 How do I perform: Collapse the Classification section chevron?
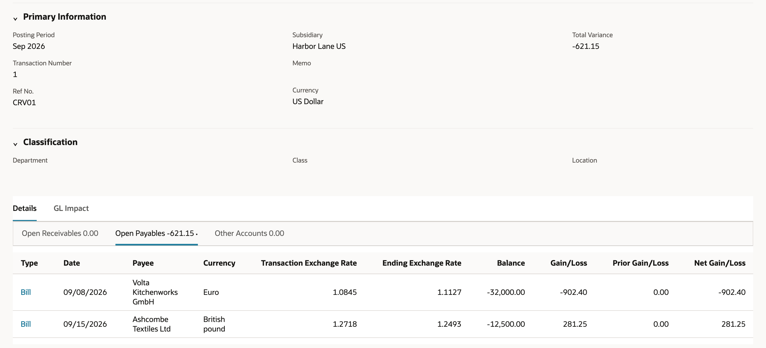point(15,144)
